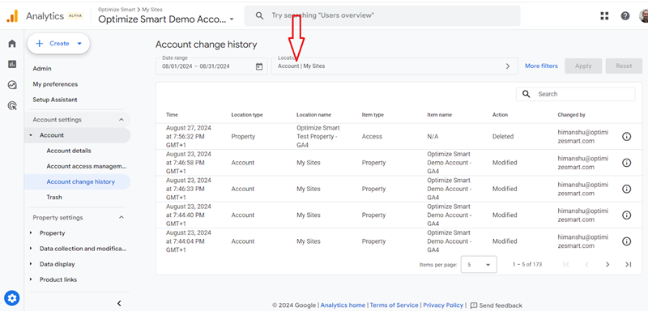Expand Data collection and modification
648x311 pixels.
(31, 249)
